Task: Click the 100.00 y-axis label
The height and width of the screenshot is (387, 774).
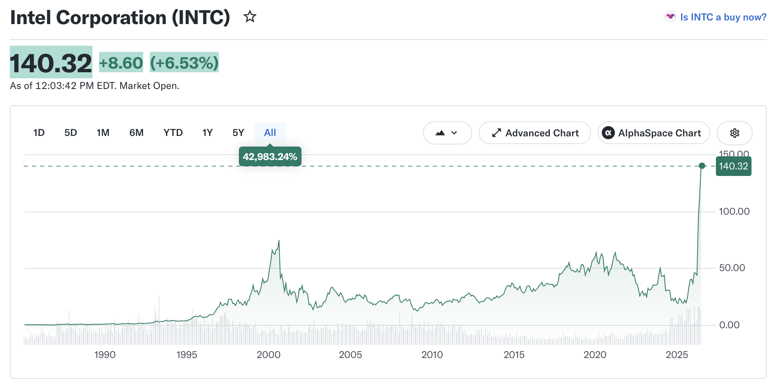Action: coord(734,211)
